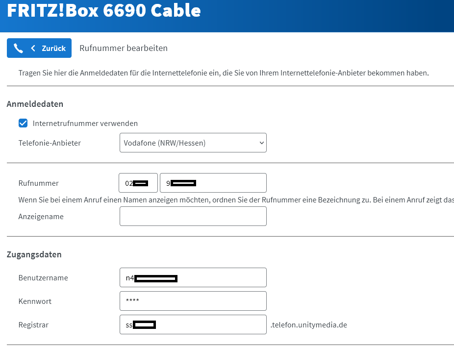Screen dimensions: 454x349
Task: Click the Internetrufnummer verwenden label
Action: 85,124
